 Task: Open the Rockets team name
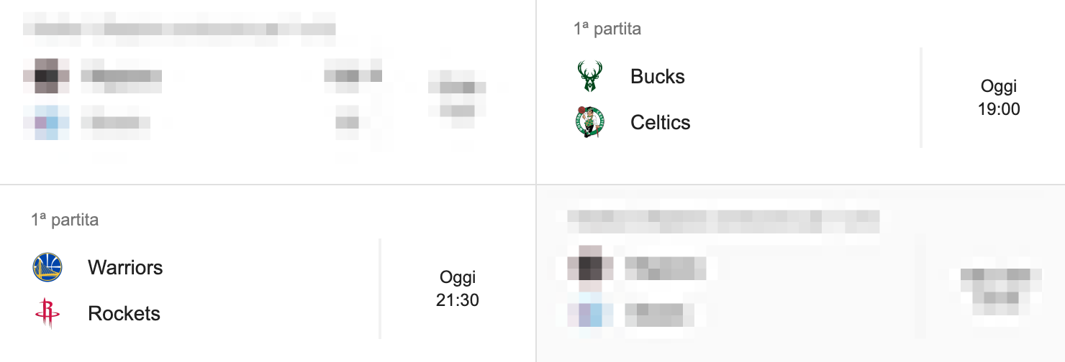(124, 313)
